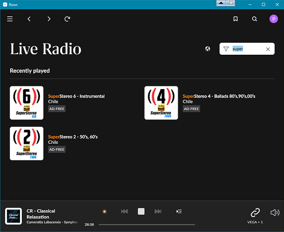284x232 pixels.
Task: Stop playback with the stop button
Action: (x=141, y=212)
